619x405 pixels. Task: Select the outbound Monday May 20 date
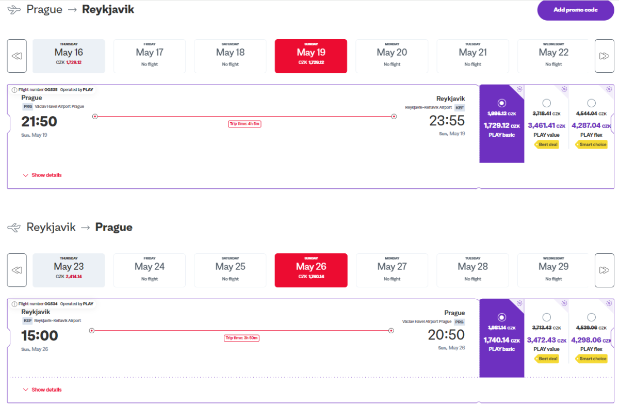[x=392, y=56]
